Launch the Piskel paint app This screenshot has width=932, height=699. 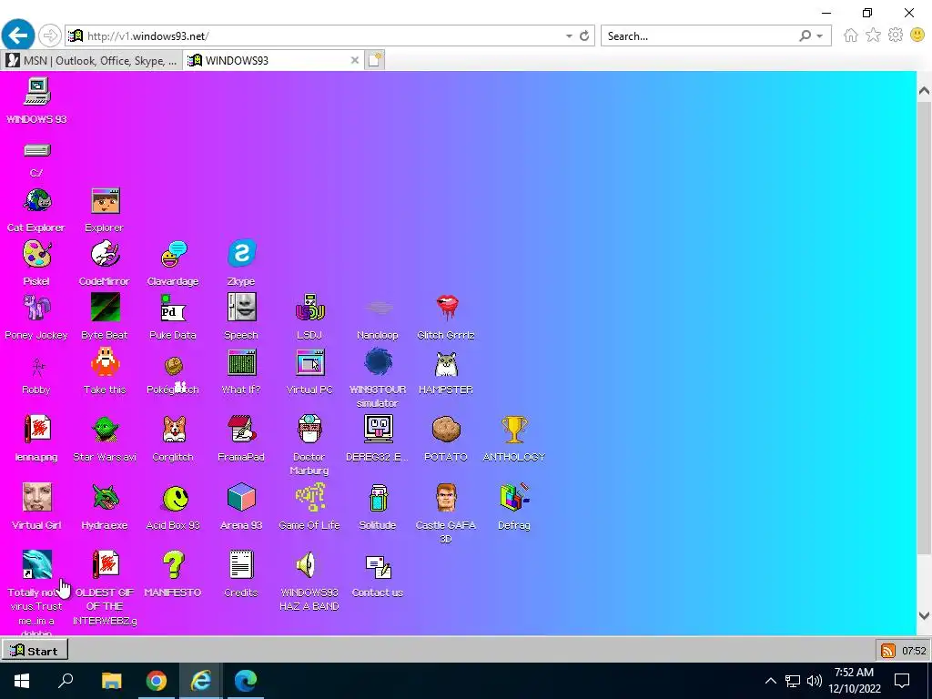pos(36,255)
